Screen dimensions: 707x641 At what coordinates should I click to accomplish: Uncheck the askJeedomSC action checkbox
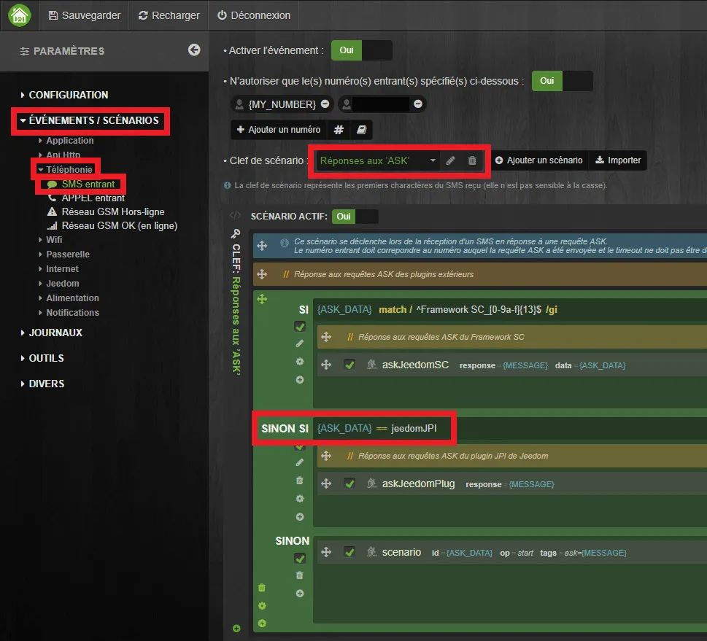(349, 365)
